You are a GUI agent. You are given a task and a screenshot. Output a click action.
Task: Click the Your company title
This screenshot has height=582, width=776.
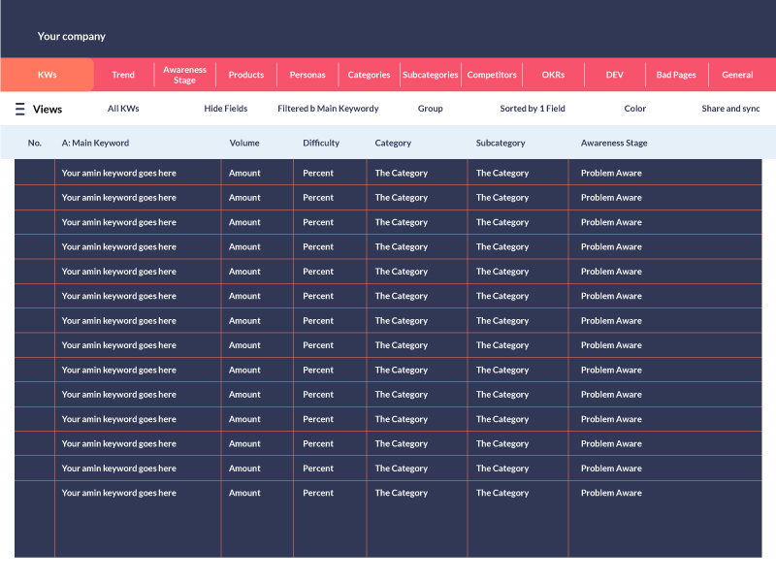click(72, 36)
